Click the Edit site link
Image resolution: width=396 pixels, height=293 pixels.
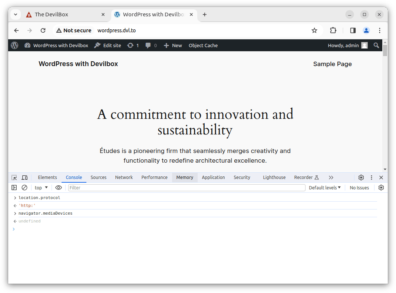[108, 45]
